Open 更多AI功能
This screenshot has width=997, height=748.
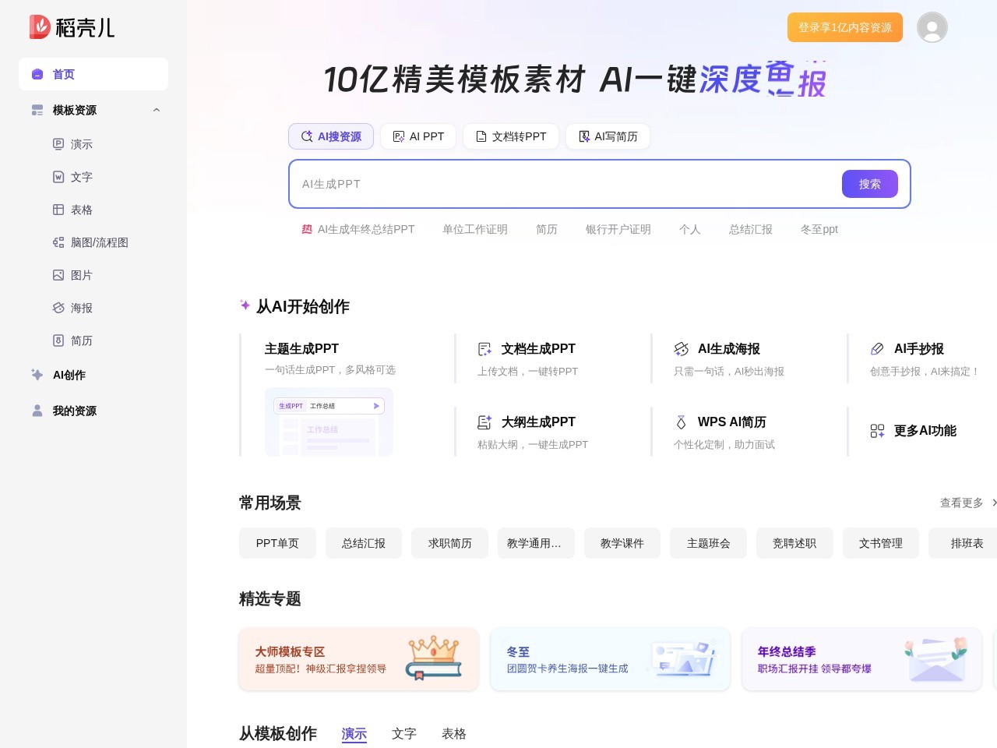925,431
